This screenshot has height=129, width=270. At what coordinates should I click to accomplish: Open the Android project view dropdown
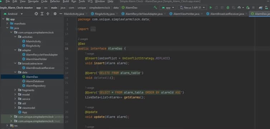[x=13, y=14]
